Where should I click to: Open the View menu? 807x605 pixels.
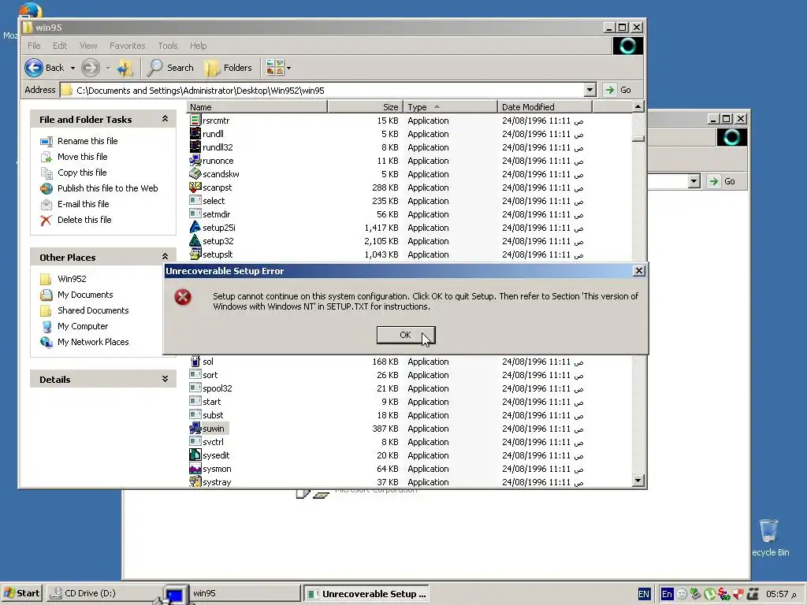point(88,46)
